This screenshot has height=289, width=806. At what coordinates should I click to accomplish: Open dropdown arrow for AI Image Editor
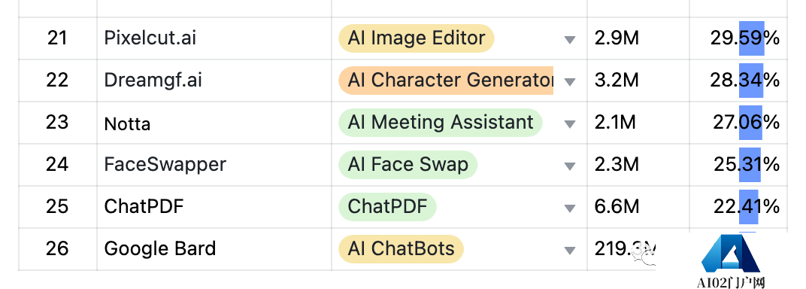pyautogui.click(x=569, y=40)
